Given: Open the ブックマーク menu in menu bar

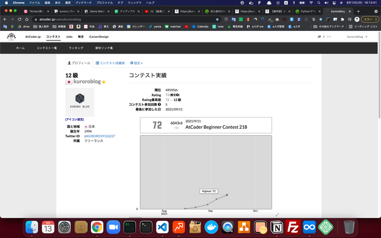Looking at the screenshot, I should (83, 3).
